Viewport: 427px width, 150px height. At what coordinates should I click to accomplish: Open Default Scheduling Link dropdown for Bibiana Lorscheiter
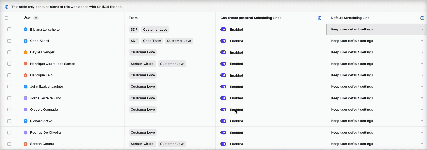pos(377,29)
